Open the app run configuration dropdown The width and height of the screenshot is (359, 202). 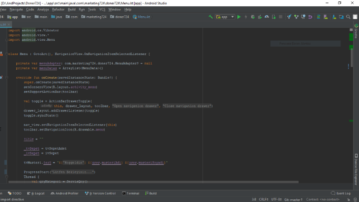[225, 17]
